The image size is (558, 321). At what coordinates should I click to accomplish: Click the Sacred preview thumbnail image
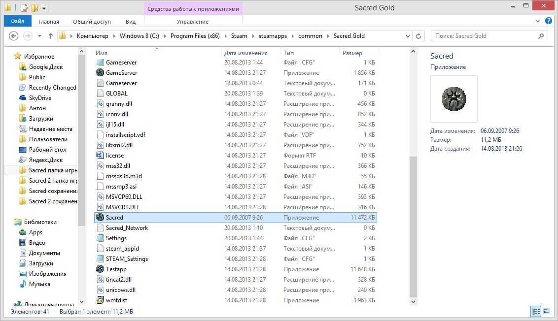[453, 99]
